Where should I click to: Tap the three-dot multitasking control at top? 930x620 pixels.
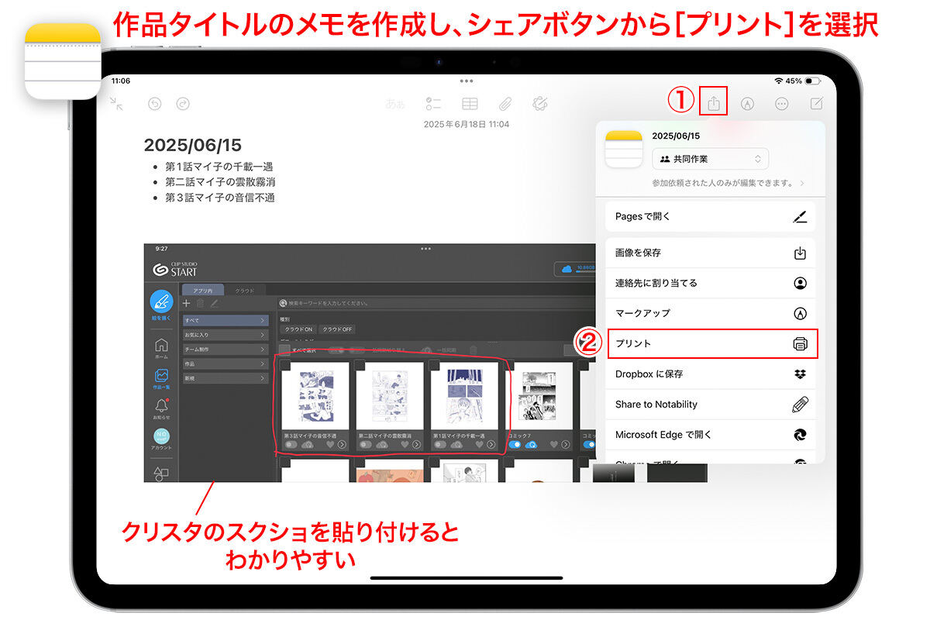point(466,81)
